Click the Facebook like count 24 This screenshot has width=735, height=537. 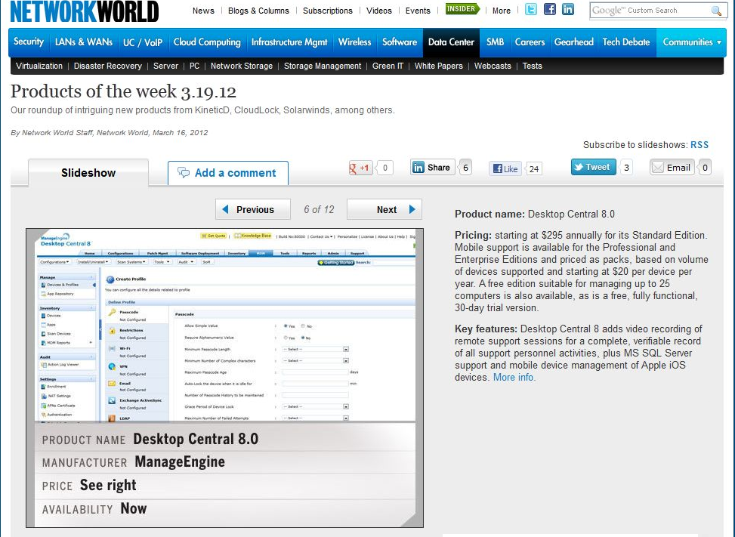pyautogui.click(x=534, y=168)
